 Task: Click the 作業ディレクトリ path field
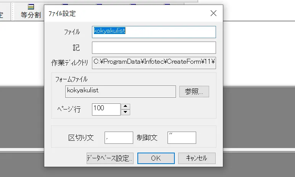click(154, 63)
